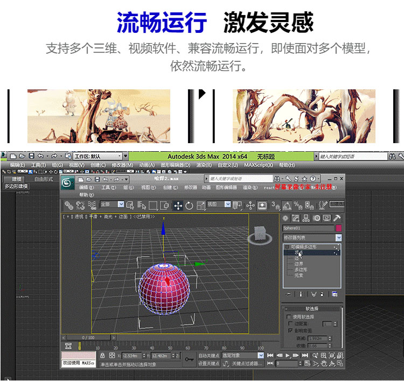Click Sphere01 object color swatch

click(339, 228)
